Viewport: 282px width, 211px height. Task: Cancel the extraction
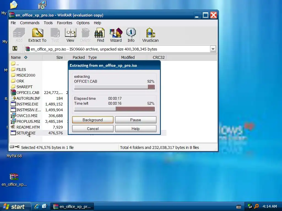93,129
